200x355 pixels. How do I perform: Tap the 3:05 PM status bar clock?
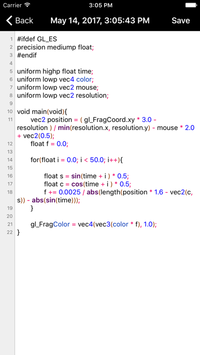(x=100, y=5)
